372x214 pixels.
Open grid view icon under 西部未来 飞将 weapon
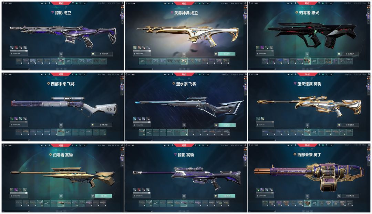tap(61, 125)
